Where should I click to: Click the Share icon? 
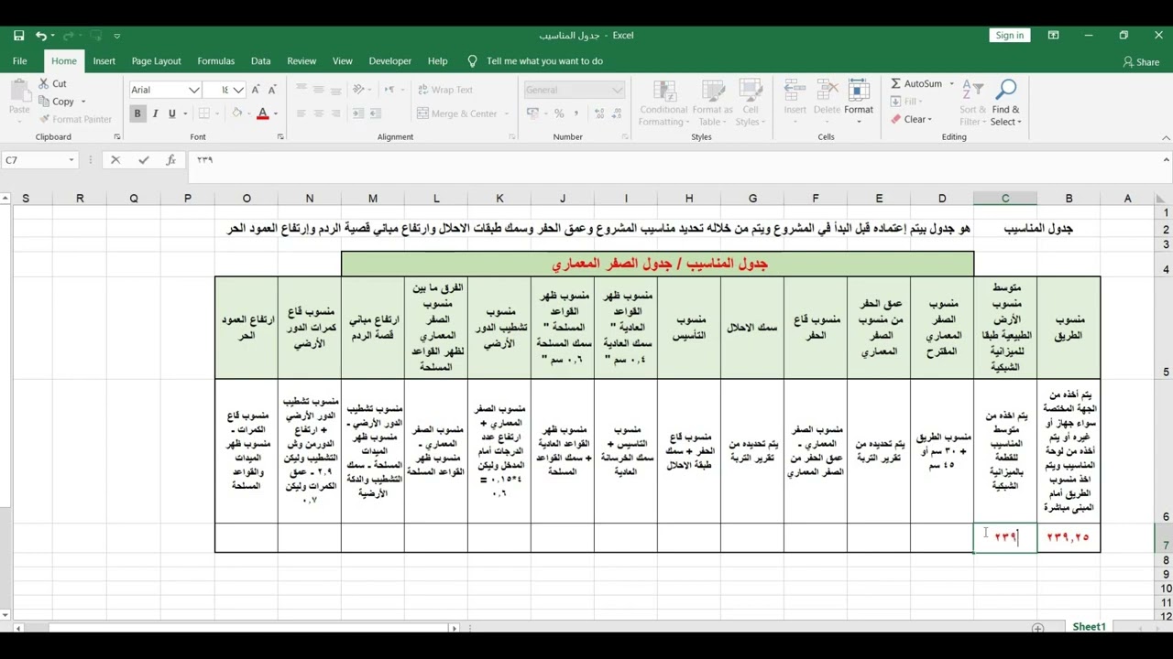[x=1128, y=62]
